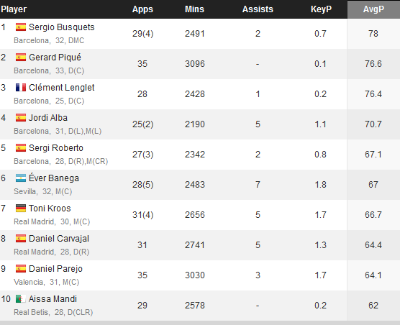Click the Spain flag beside Daniel Parejo
Viewport: 400px width, 325px height.
coord(21,269)
